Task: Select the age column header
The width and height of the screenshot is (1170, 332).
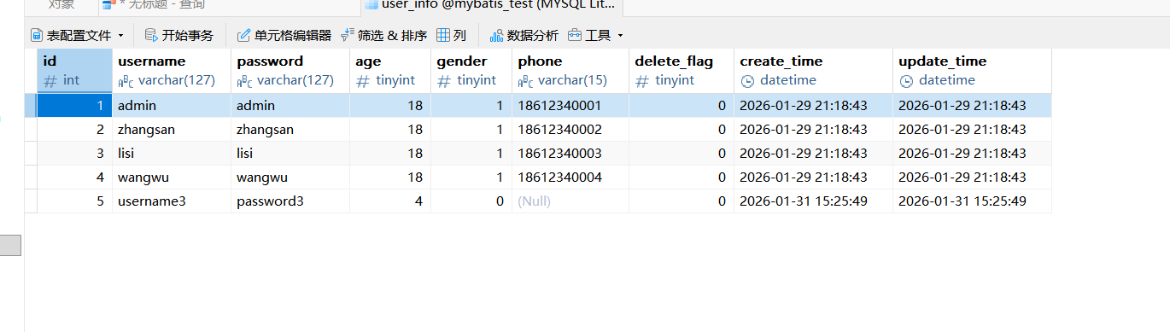Action: click(x=390, y=70)
